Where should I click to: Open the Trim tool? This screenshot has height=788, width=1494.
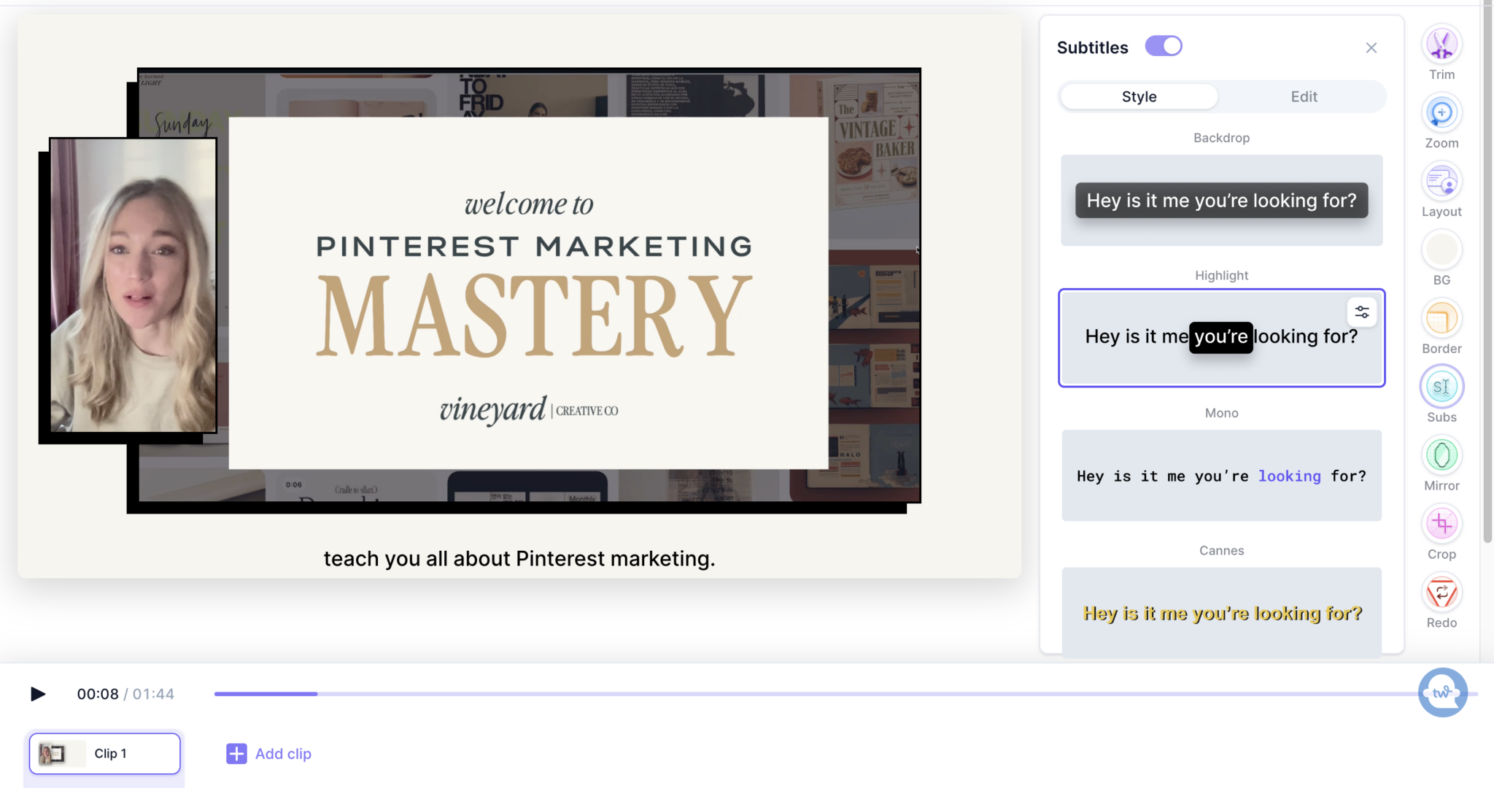[x=1441, y=45]
